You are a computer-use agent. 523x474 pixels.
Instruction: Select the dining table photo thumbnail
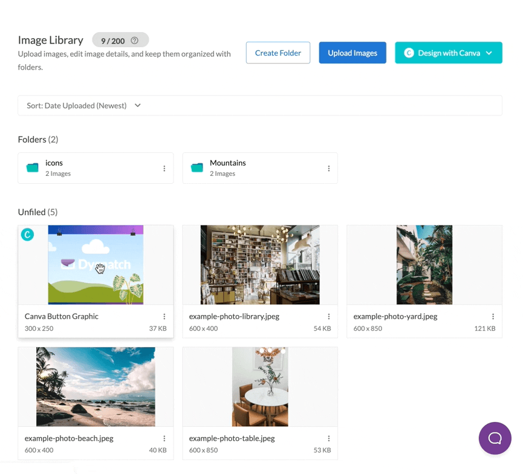(260, 386)
